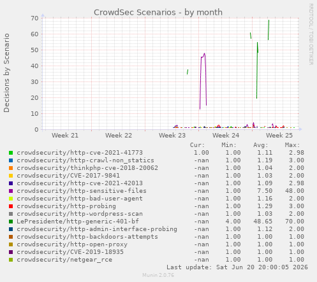Click the 4.00 min value for http-generic-401-bf
This screenshot has height=282, width=317.
coord(233,222)
